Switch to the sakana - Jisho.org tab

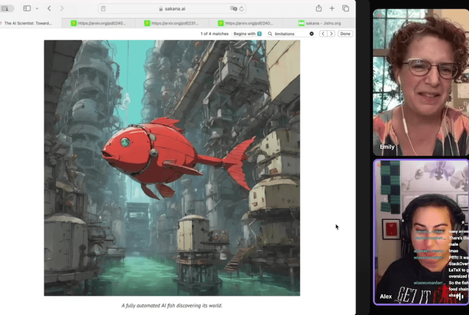click(319, 23)
